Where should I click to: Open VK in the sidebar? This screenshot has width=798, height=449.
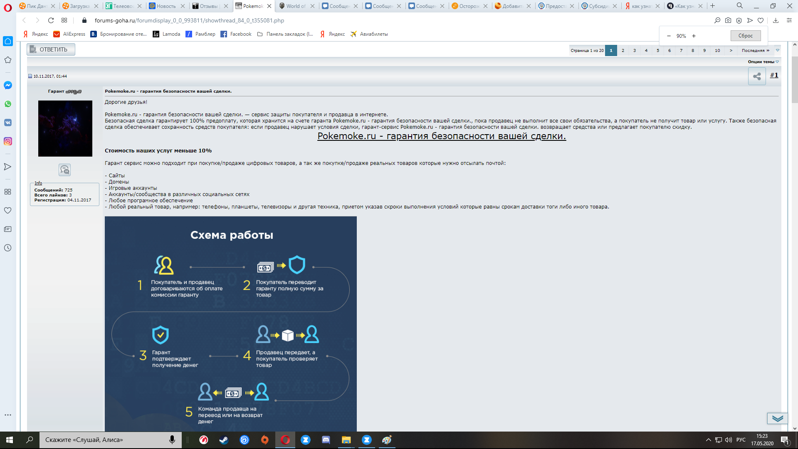pos(8,123)
